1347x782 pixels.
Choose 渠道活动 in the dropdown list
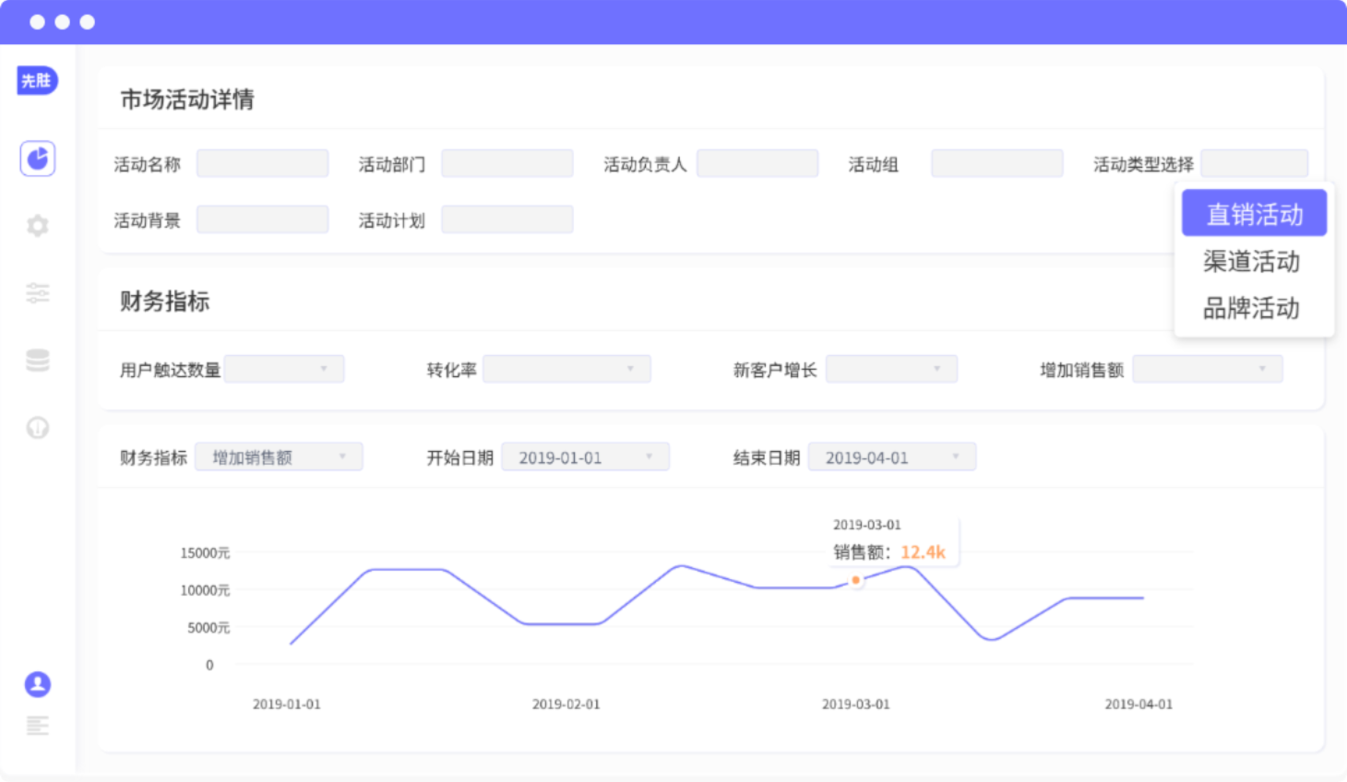pyautogui.click(x=1251, y=262)
